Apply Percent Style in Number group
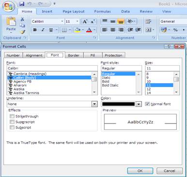The width and height of the screenshot is (187, 177). (175, 30)
